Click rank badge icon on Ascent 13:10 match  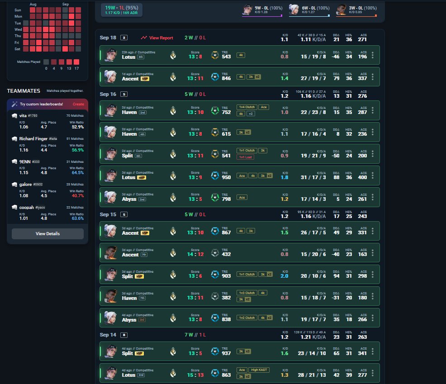pyautogui.click(x=173, y=231)
